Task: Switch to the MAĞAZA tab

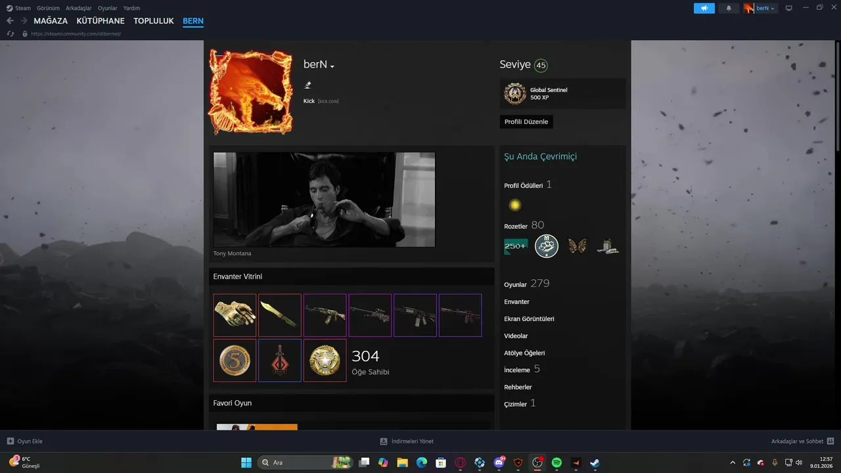Action: pyautogui.click(x=51, y=21)
